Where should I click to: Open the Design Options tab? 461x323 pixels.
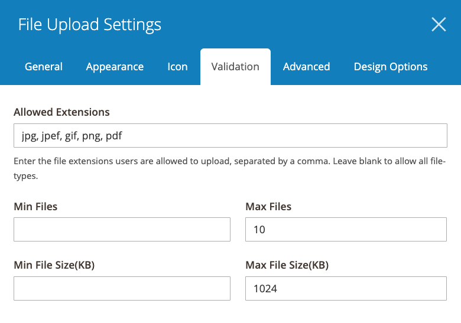[x=391, y=67]
